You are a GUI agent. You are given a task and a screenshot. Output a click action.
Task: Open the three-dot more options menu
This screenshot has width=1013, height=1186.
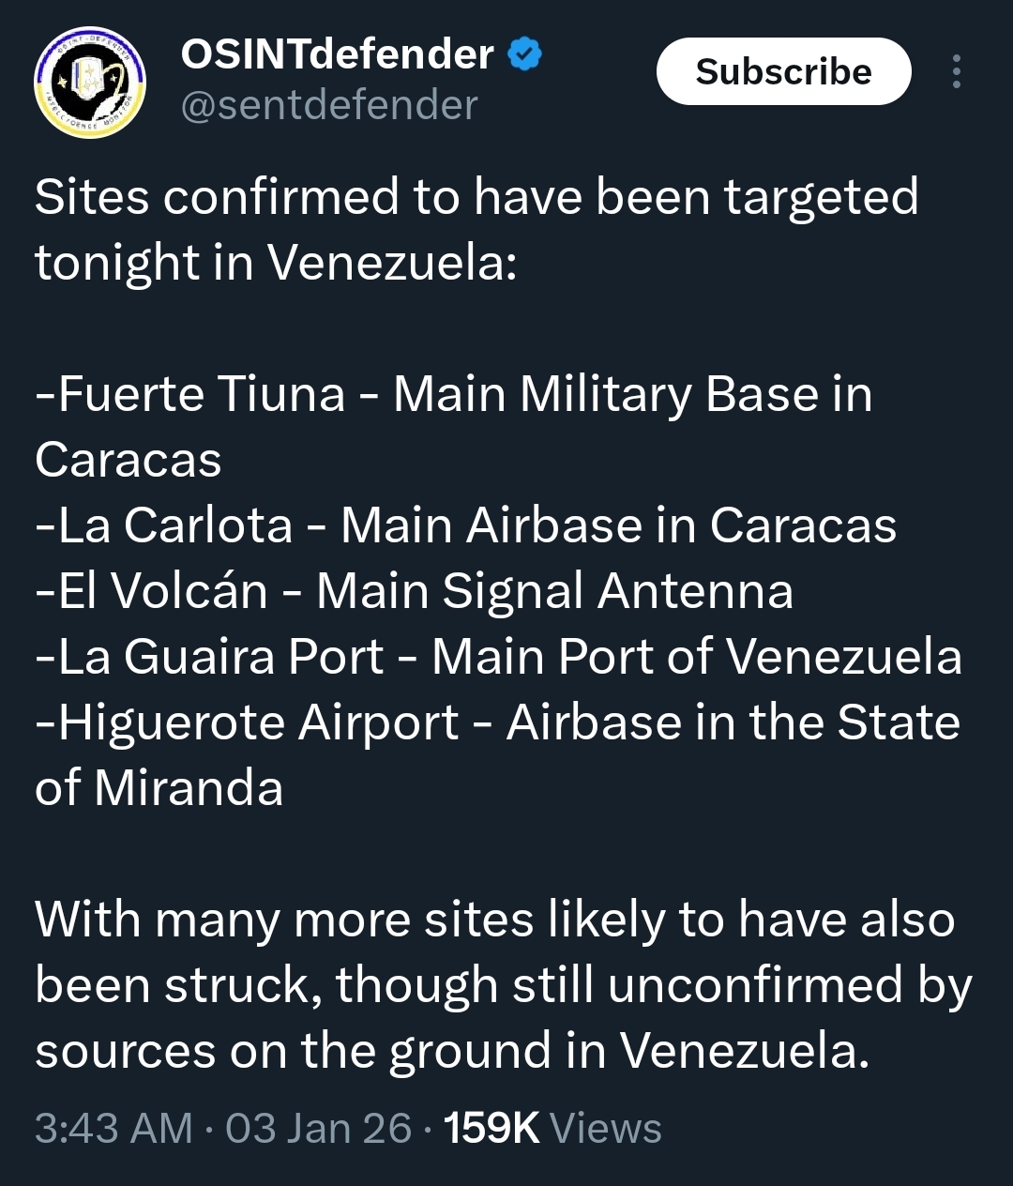coord(956,71)
